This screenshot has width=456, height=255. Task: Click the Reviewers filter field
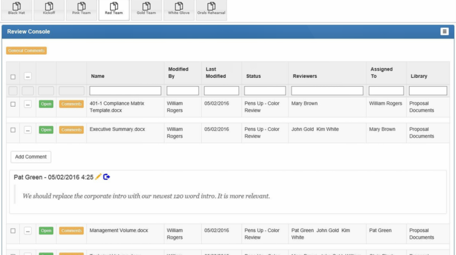(x=327, y=91)
